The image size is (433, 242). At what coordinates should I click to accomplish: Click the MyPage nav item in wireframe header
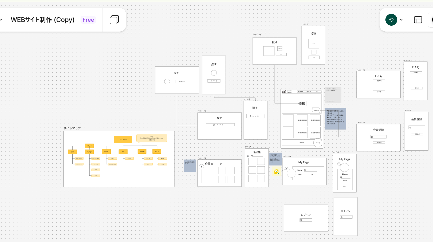tap(300, 92)
